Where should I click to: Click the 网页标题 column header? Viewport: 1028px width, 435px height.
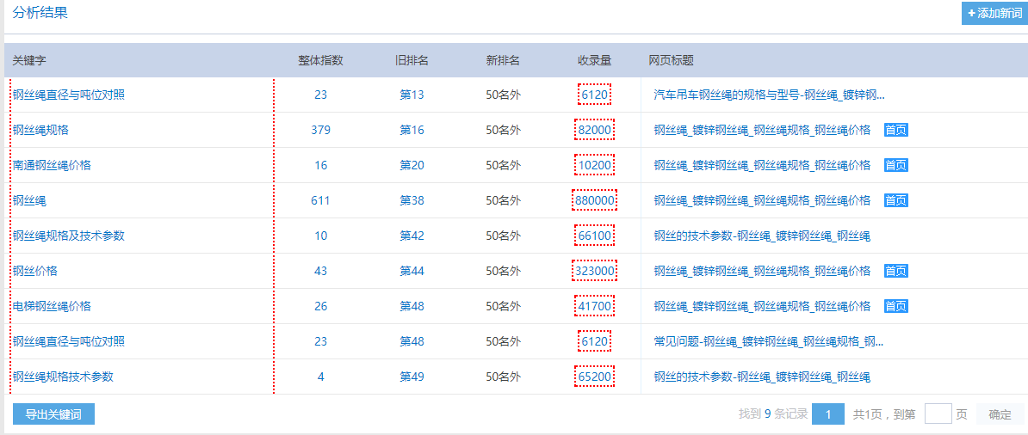tap(672, 60)
